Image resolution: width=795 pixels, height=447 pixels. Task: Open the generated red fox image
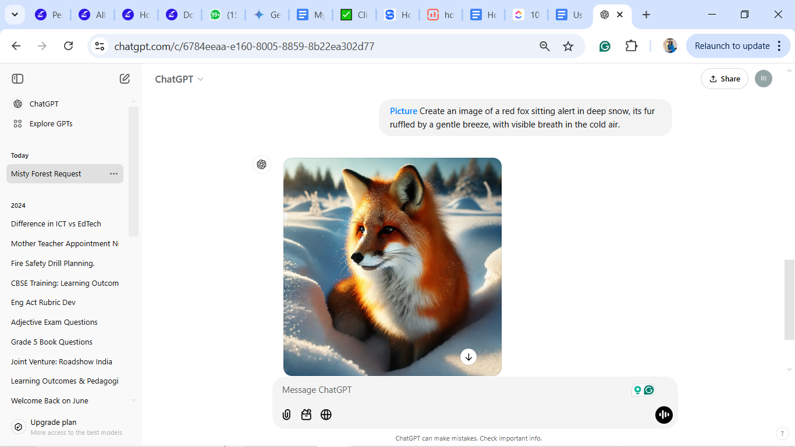(x=392, y=267)
